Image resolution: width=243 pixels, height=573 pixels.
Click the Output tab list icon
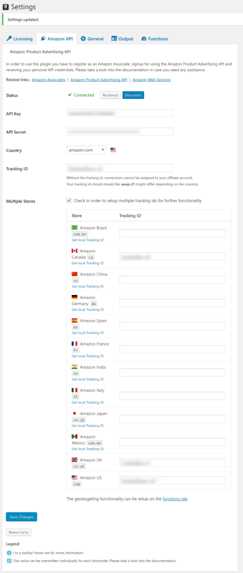pyautogui.click(x=114, y=39)
